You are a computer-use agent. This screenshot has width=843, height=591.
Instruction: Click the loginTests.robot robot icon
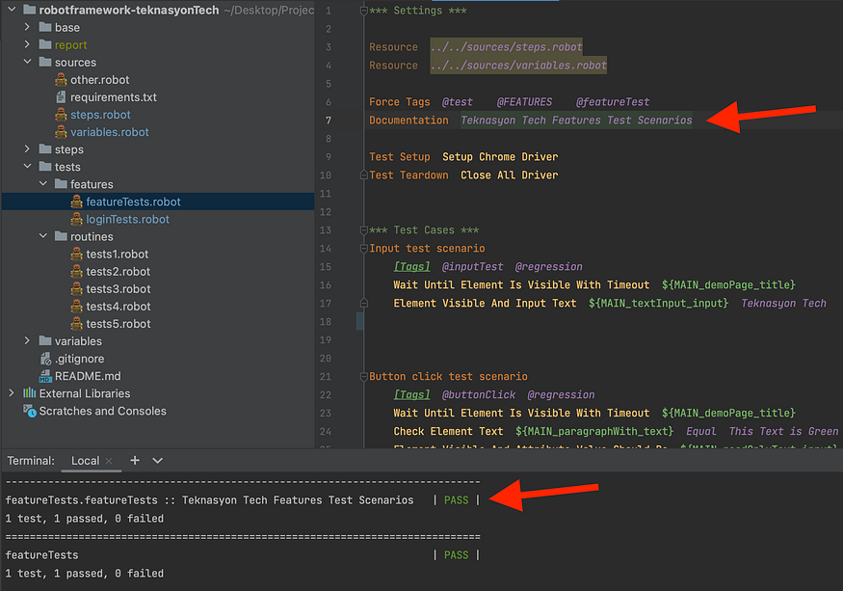[x=77, y=219]
